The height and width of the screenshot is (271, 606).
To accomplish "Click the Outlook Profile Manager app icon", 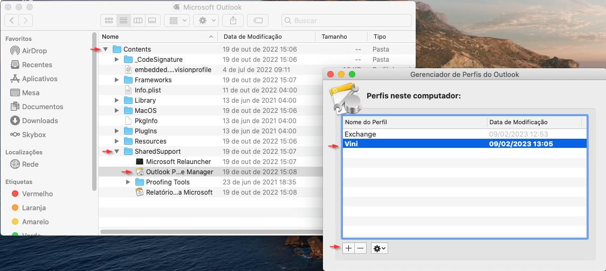I will pyautogui.click(x=140, y=172).
